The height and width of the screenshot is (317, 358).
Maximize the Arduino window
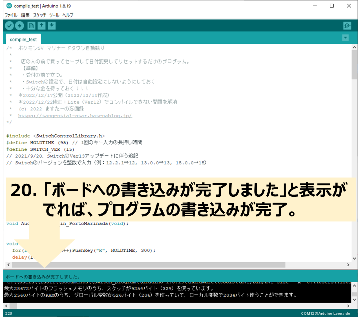[332, 6]
